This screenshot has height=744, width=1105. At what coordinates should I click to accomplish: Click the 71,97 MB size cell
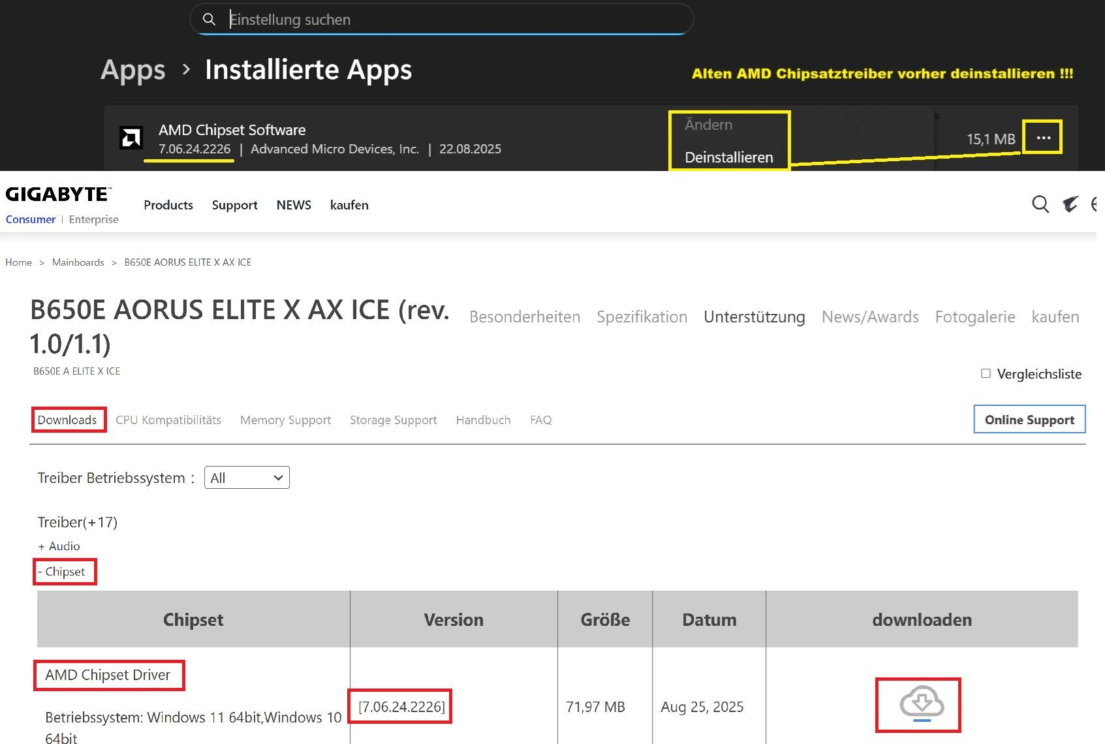pos(595,707)
